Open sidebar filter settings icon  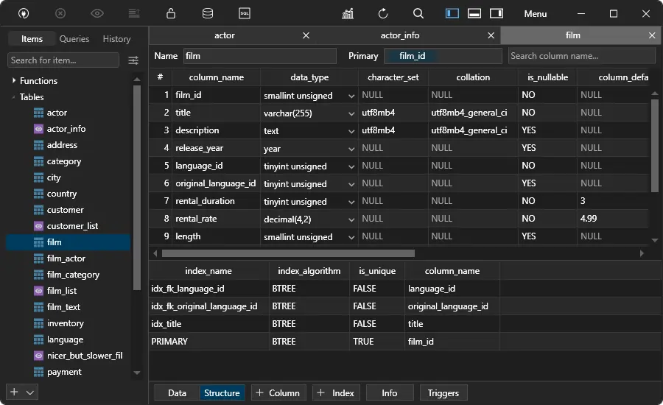[x=133, y=60]
